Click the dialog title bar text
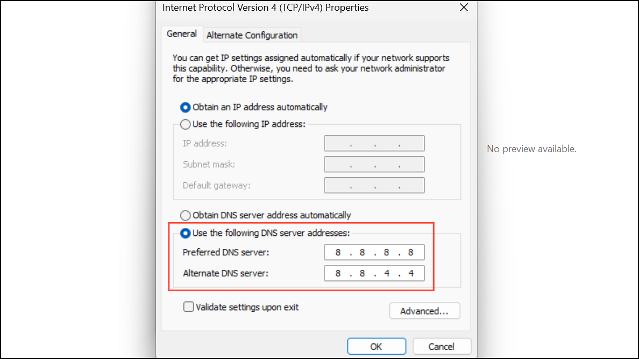The height and width of the screenshot is (359, 639). pyautogui.click(x=266, y=8)
